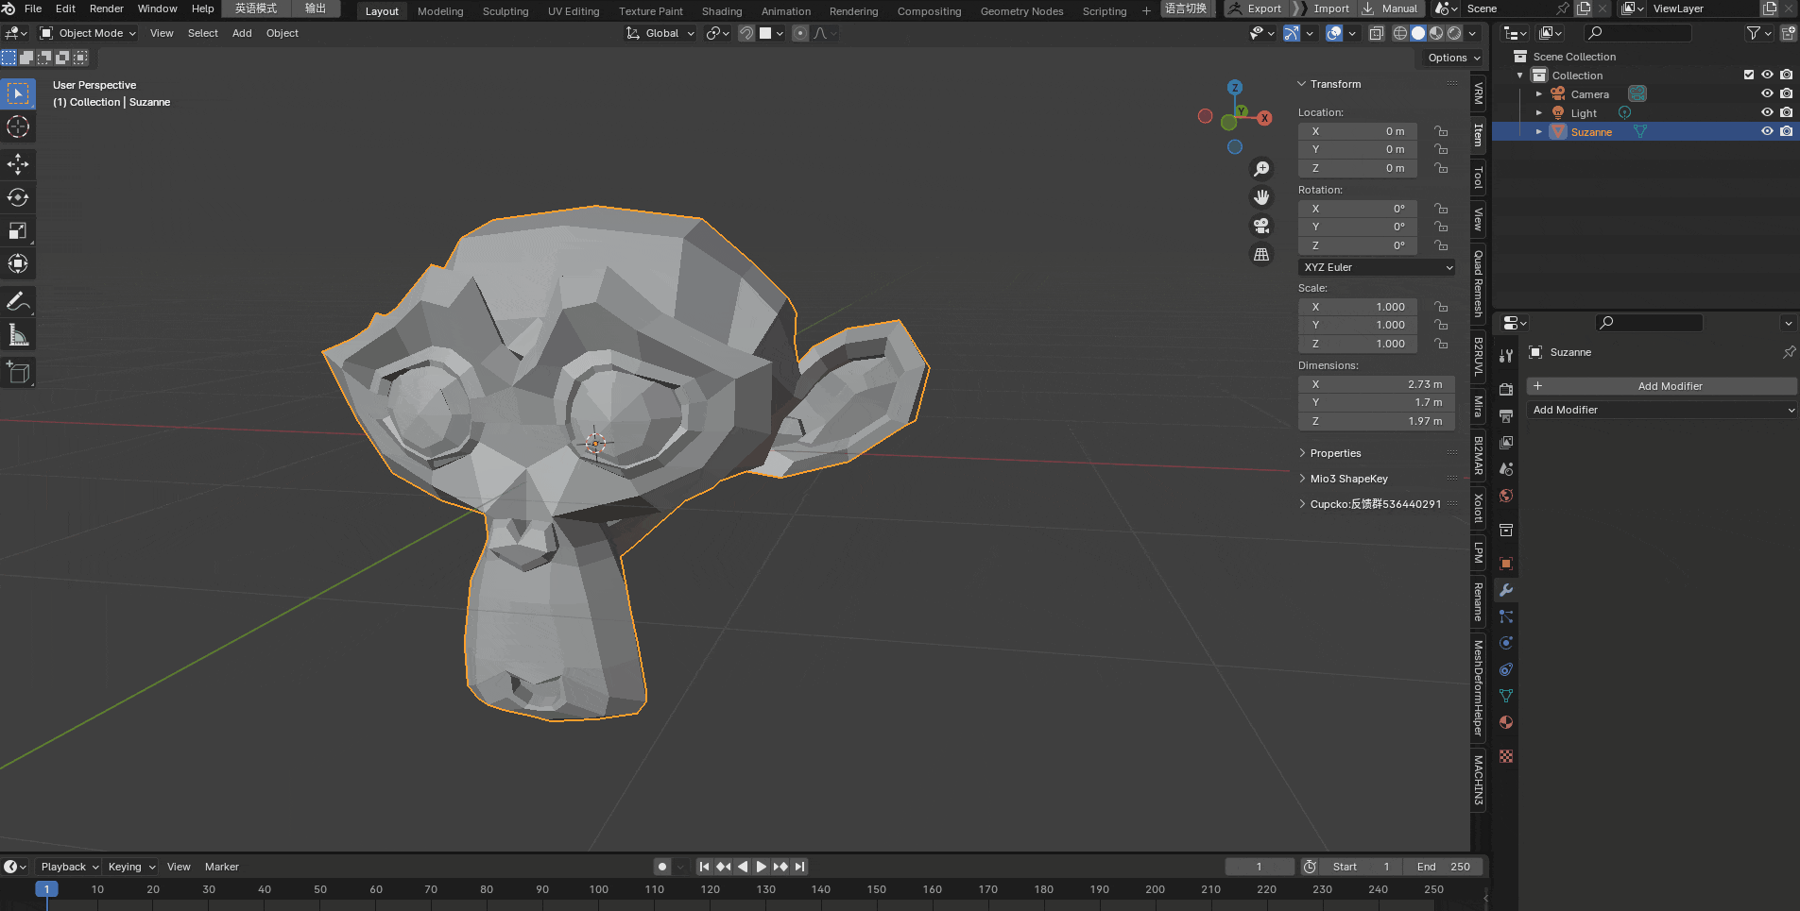
Task: Disable Suzanne in renders camera icon
Action: point(1786,131)
